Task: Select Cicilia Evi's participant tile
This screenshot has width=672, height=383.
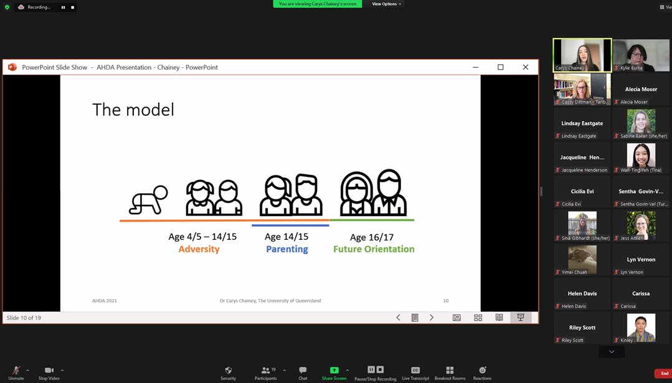Action: [582, 192]
